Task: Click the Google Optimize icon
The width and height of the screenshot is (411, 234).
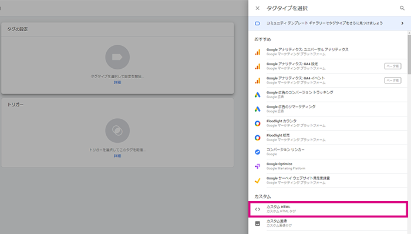Action: click(x=257, y=166)
